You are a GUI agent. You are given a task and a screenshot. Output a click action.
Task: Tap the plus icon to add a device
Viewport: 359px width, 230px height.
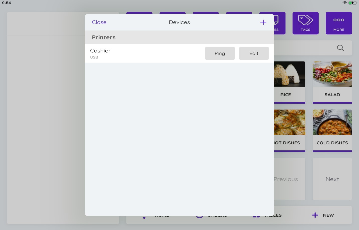[263, 22]
